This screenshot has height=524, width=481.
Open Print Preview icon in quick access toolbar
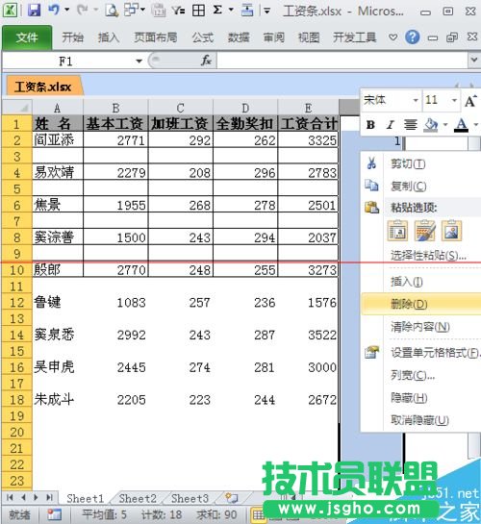112,10
